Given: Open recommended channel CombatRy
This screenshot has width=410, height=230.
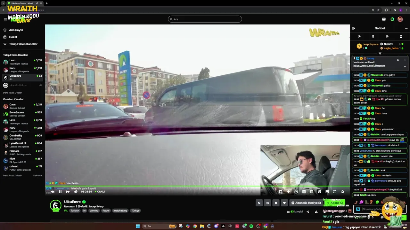Looking at the screenshot, I should click(x=22, y=137).
